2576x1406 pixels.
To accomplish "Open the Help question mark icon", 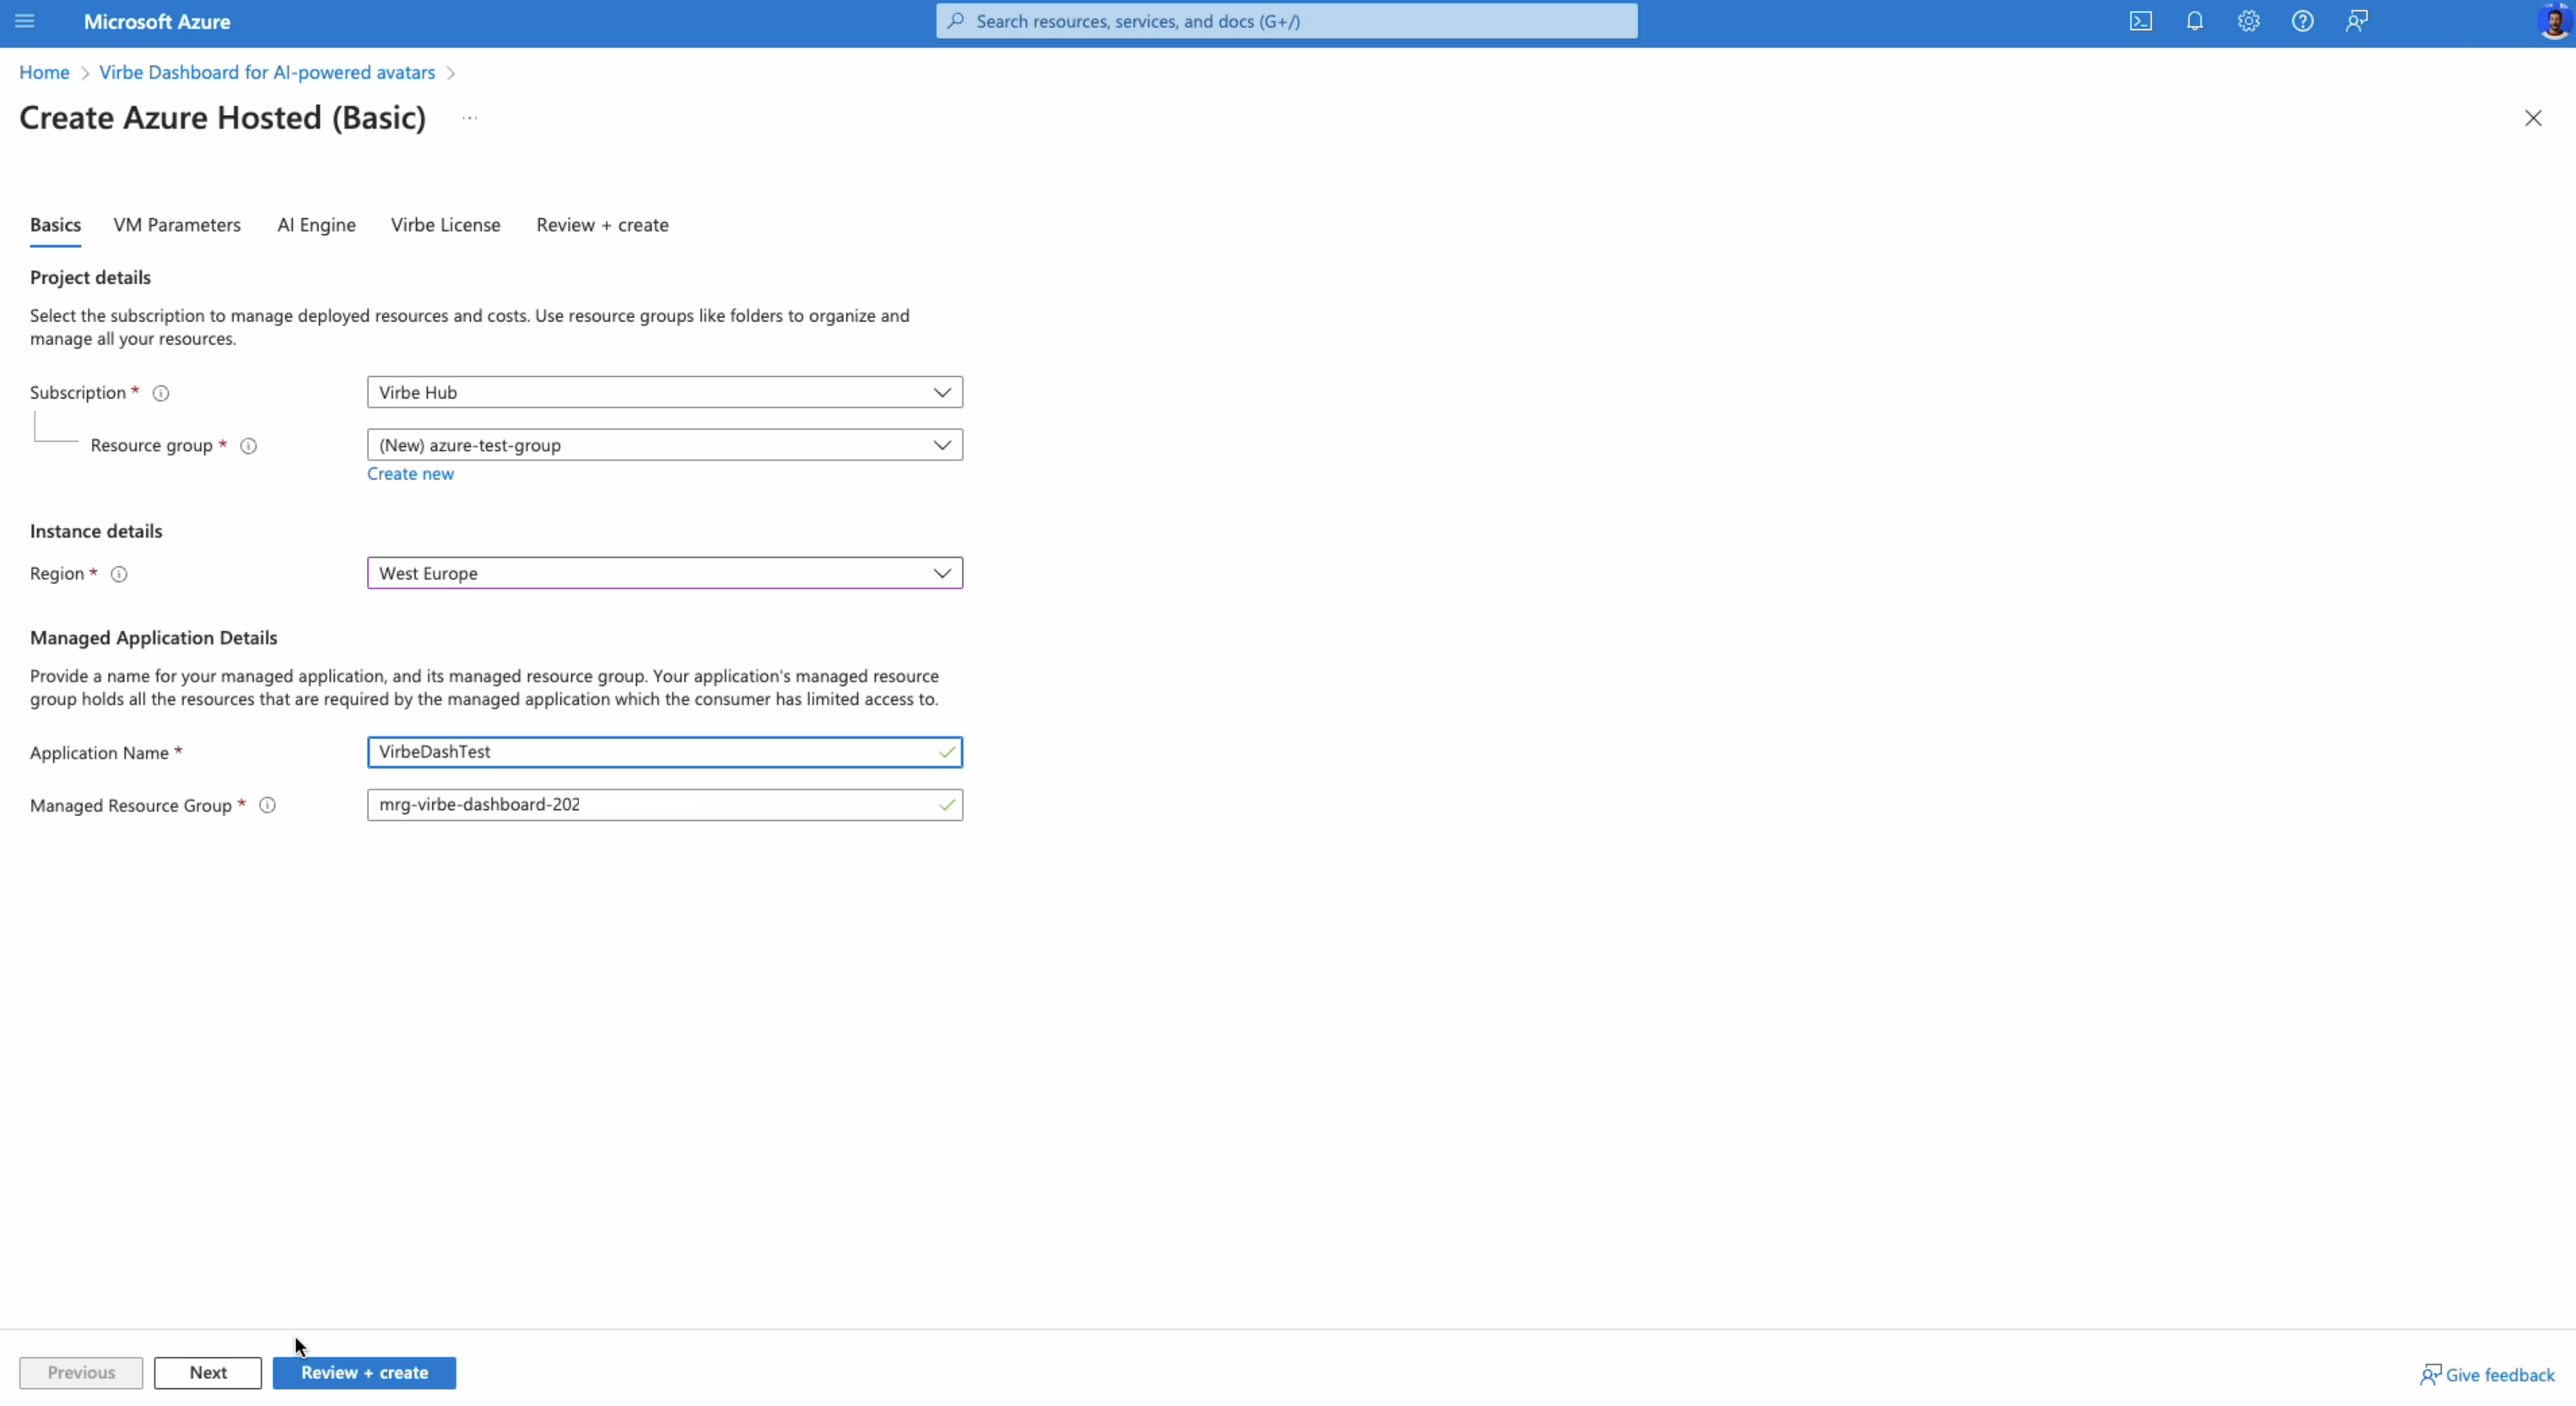I will [x=2302, y=21].
